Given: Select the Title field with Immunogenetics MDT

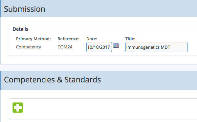Looking at the screenshot, I should (156, 47).
